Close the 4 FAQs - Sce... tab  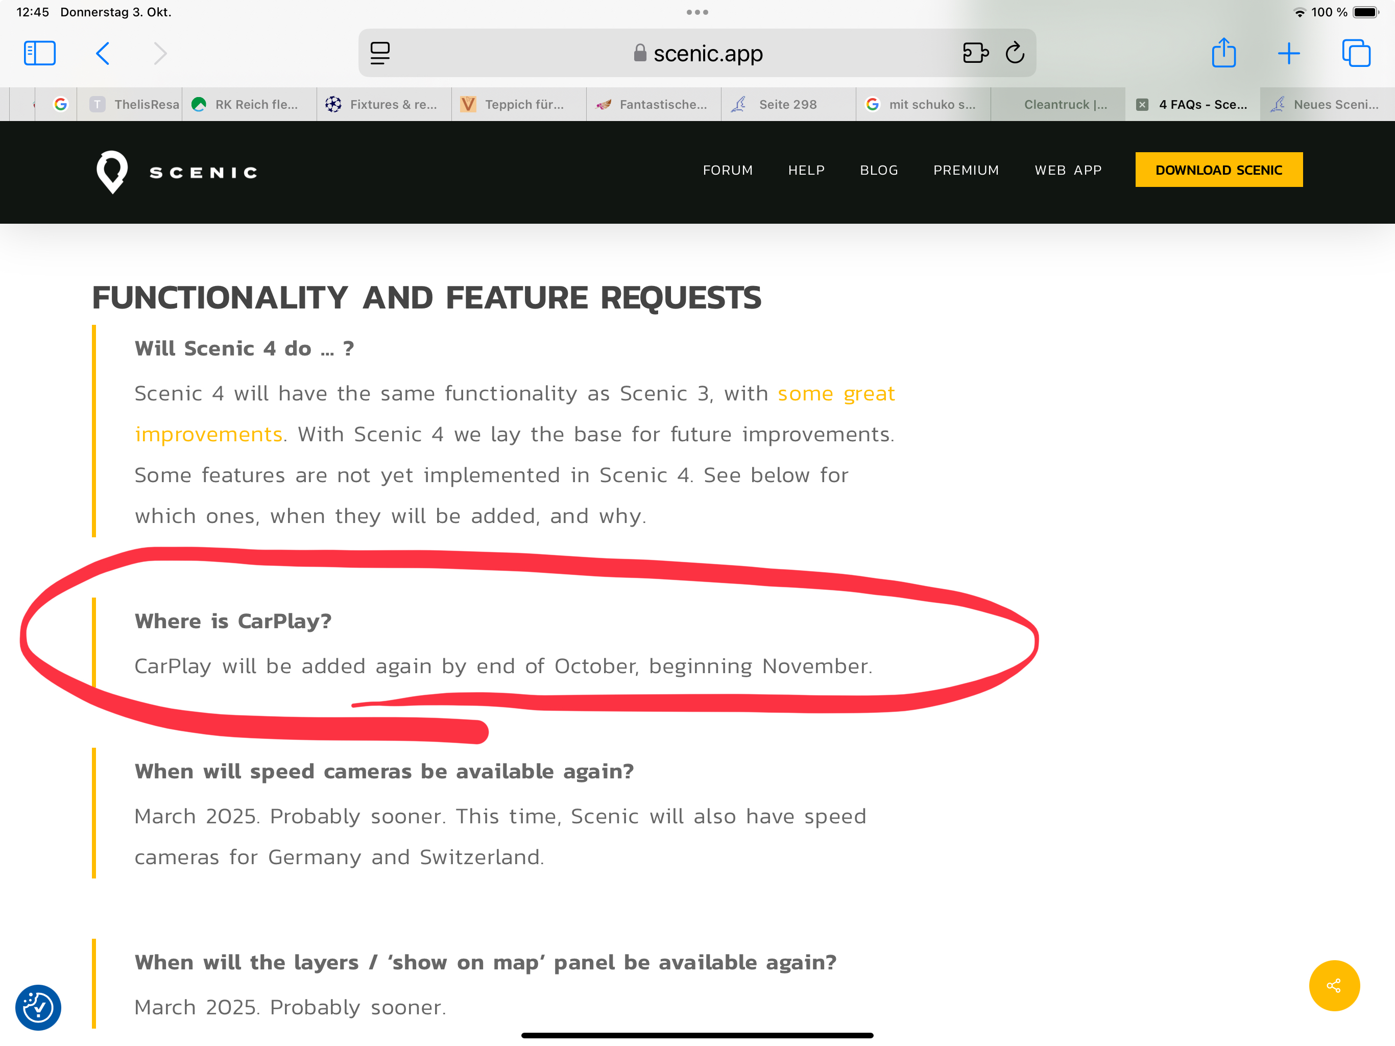tap(1142, 105)
